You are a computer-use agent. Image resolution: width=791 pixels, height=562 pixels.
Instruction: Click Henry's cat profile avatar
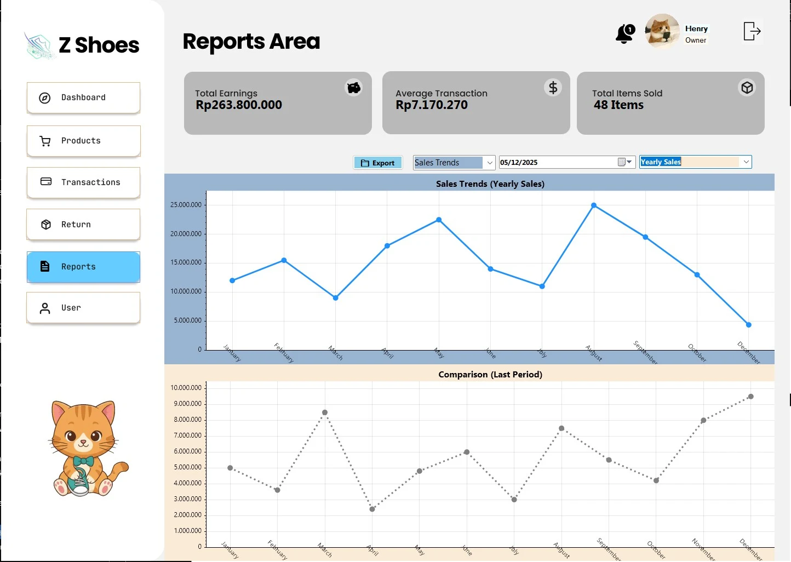[662, 31]
